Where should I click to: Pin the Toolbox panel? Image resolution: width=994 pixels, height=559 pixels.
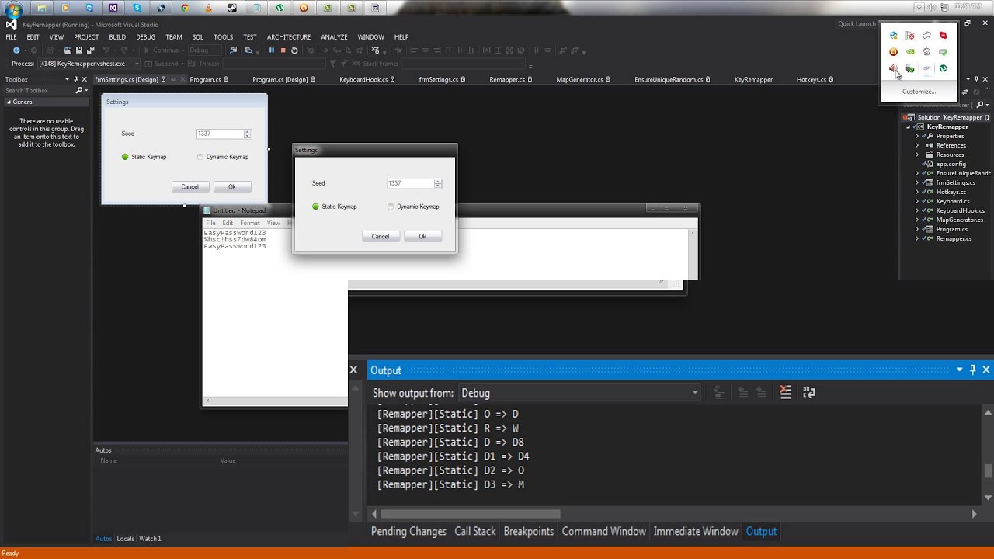(x=75, y=79)
